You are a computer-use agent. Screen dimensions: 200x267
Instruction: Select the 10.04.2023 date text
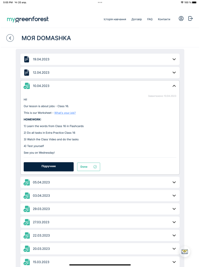coord(41,86)
